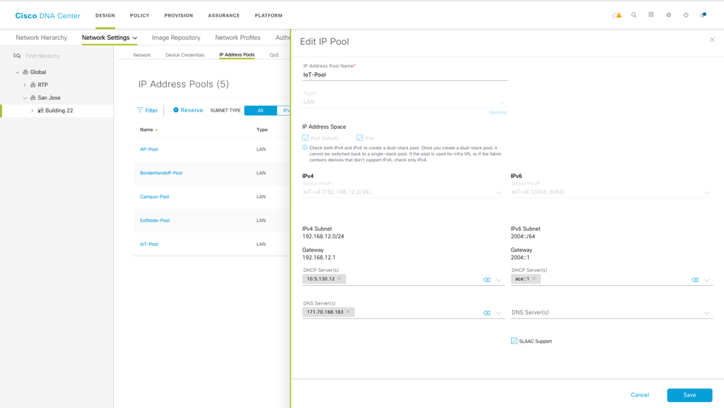Open the IoT-Pool link in table
724x408 pixels.
(149, 245)
